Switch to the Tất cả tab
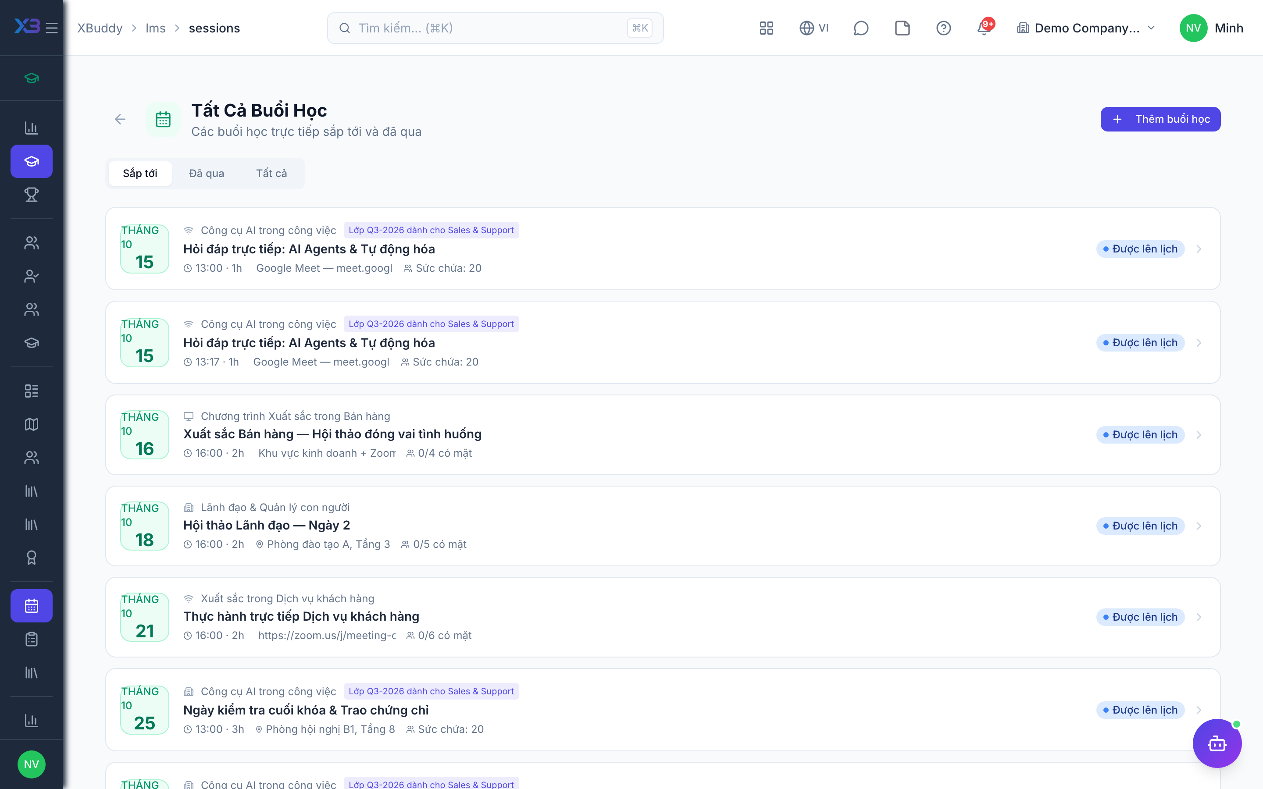The width and height of the screenshot is (1263, 789). 271,173
